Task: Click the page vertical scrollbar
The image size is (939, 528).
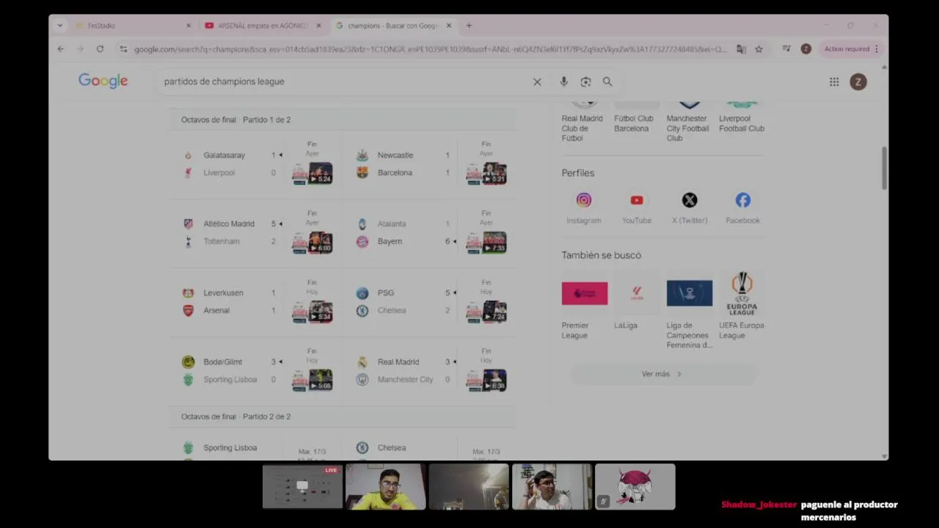Action: (x=884, y=169)
